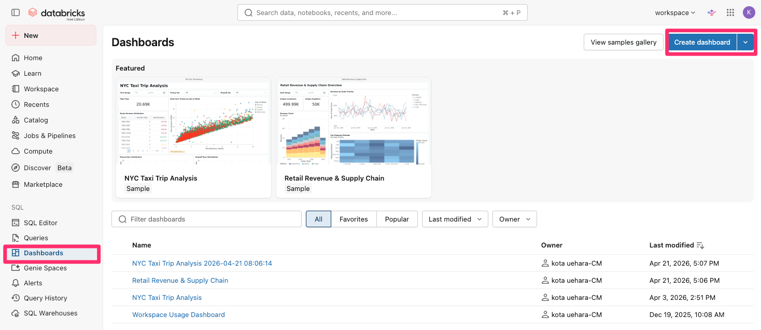
Task: Open the apps grid icon
Action: (730, 12)
